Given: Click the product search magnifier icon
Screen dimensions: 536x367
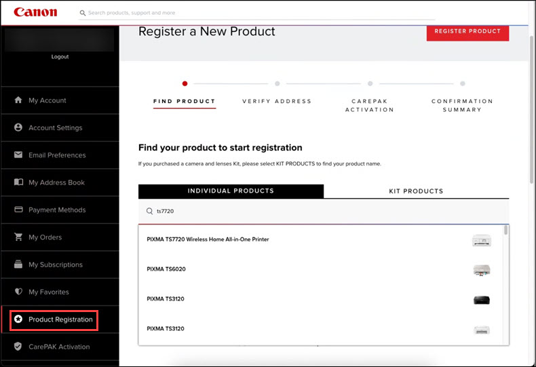Looking at the screenshot, I should coord(149,211).
